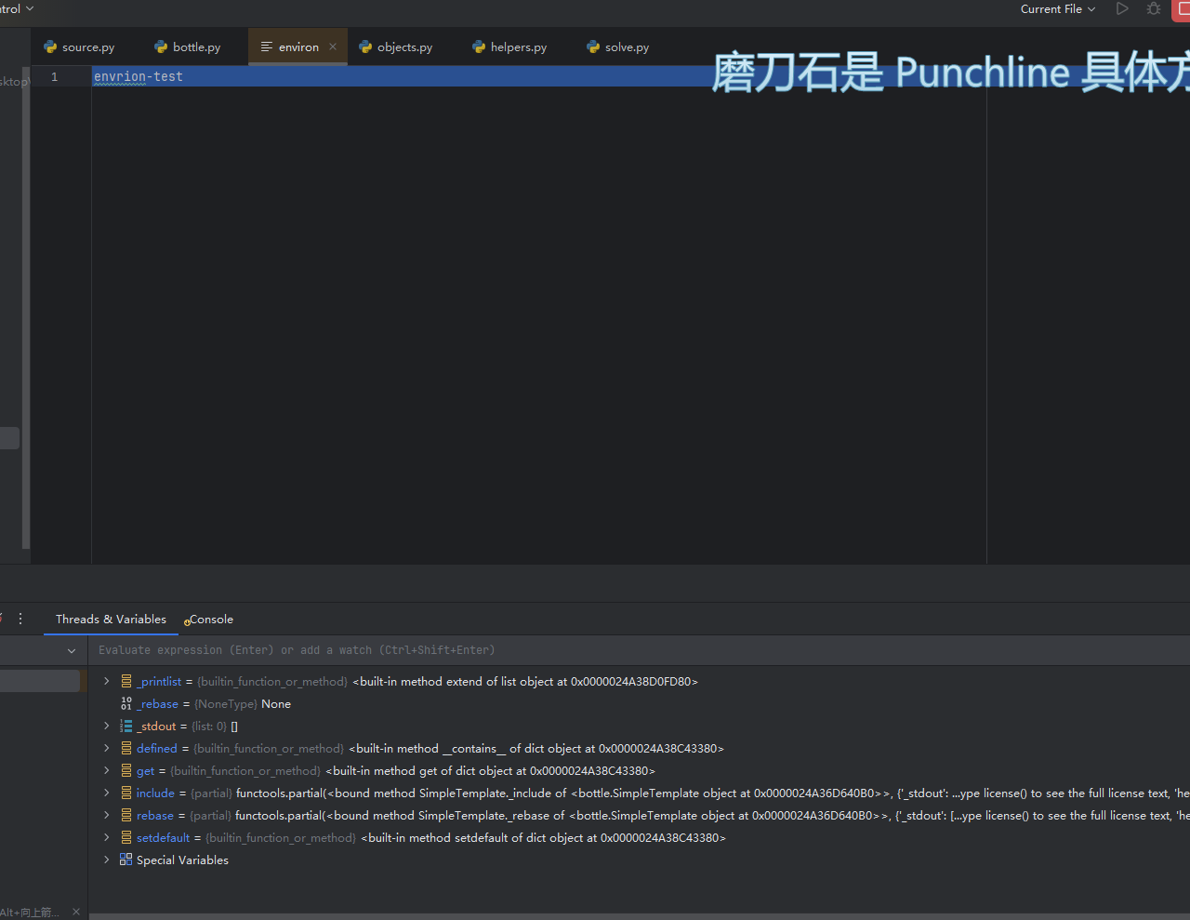Click the envrion-test text in the editor

coord(139,76)
